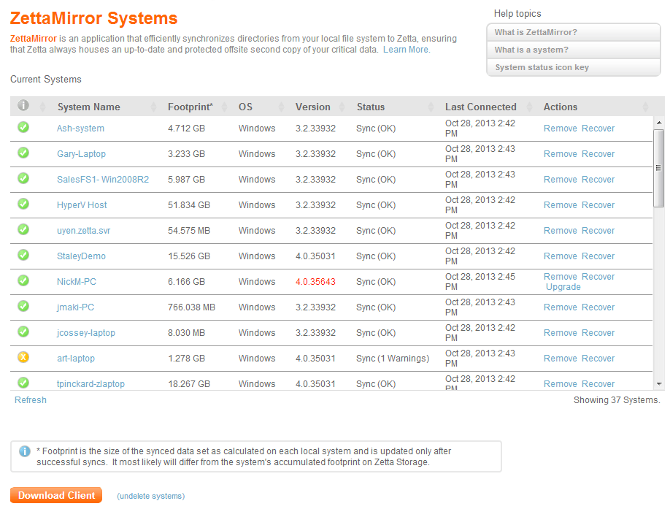Click the status icon beside NickM-PC
This screenshot has height=509, width=670.
click(23, 280)
